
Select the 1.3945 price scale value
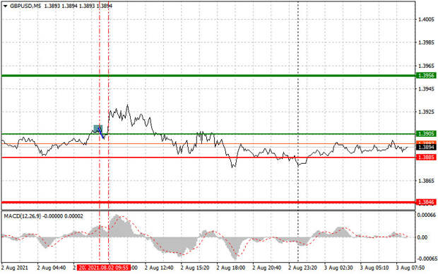[426, 89]
